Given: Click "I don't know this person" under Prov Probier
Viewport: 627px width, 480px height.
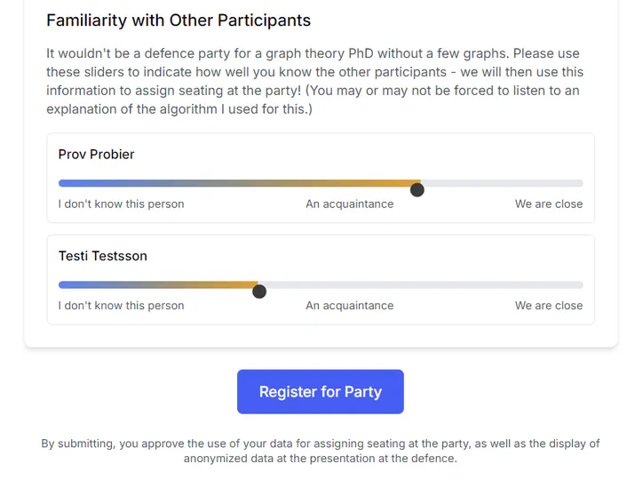Looking at the screenshot, I should pyautogui.click(x=122, y=204).
